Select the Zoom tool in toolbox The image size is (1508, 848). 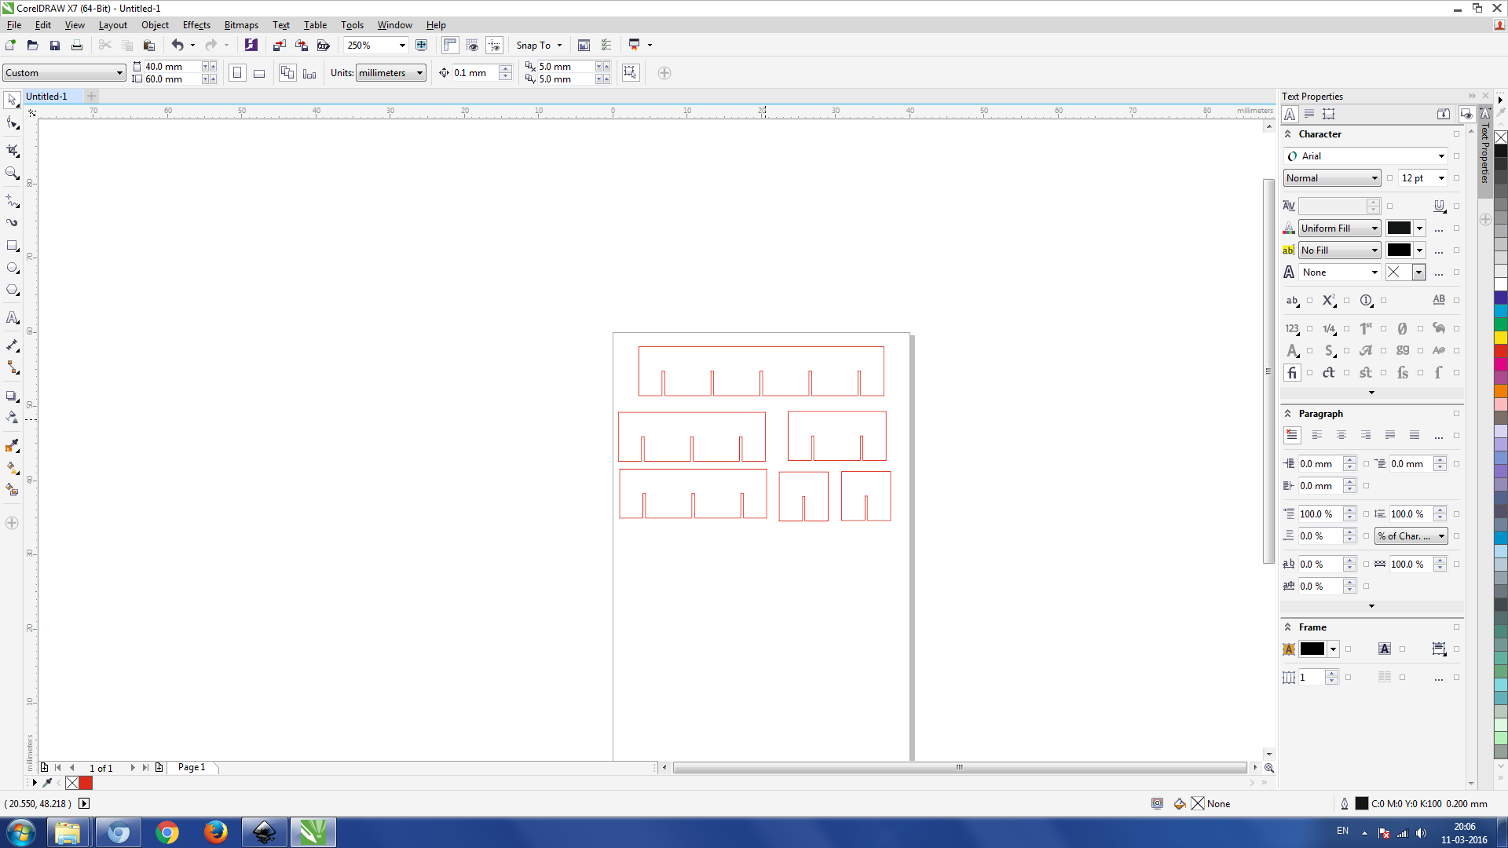(x=12, y=174)
